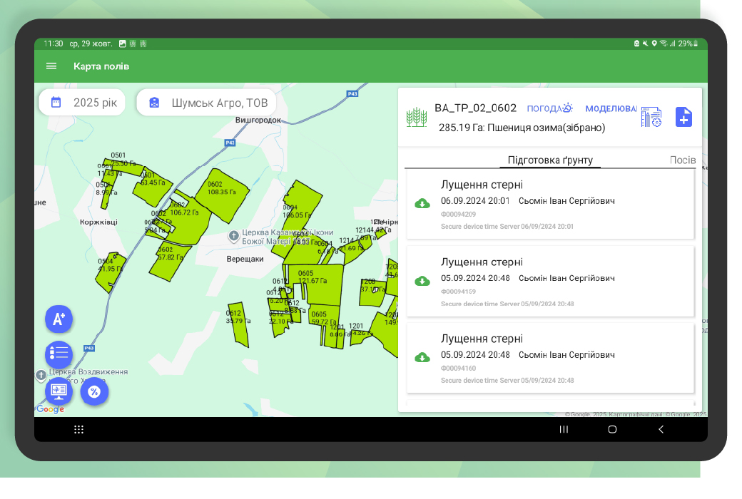Image resolution: width=742 pixels, height=499 pixels.
Task: Click the Моделювання link
Action: tap(611, 108)
